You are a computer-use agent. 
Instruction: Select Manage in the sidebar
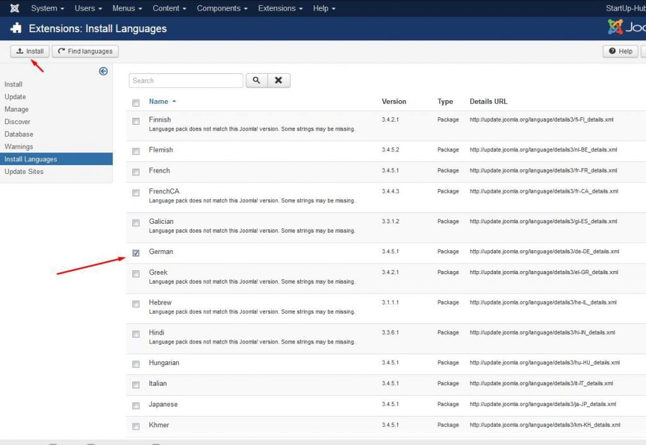point(16,109)
